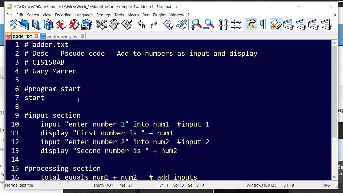The height and width of the screenshot is (193, 343).
Task: Redo edit with the right arrow icon
Action: (x=154, y=25)
